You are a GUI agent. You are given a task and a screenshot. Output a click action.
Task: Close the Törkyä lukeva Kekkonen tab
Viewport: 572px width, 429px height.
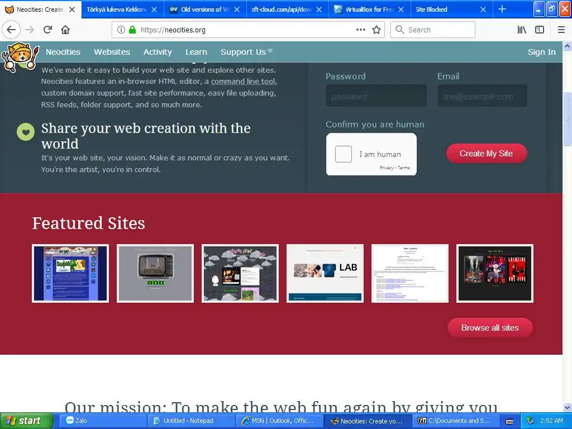click(154, 9)
